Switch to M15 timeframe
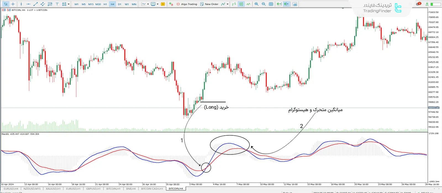This screenshot has height=193, width=442. click(x=91, y=4)
